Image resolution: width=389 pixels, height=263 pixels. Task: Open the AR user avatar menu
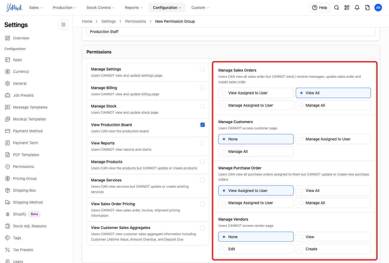coord(378,8)
